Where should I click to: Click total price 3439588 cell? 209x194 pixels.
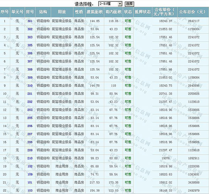pyautogui.click(x=193, y=182)
